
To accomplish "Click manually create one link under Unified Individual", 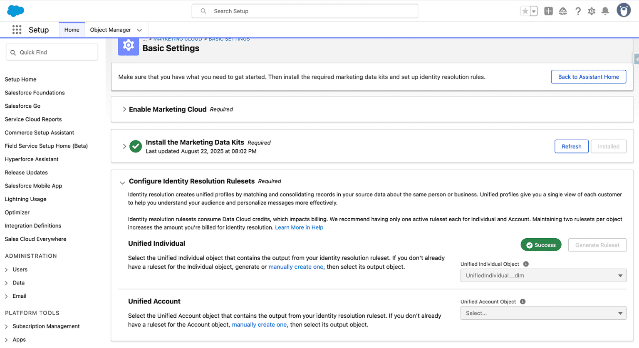I will [x=297, y=267].
